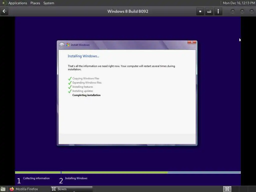
Task: Open the Places menu
Action: 35,3
